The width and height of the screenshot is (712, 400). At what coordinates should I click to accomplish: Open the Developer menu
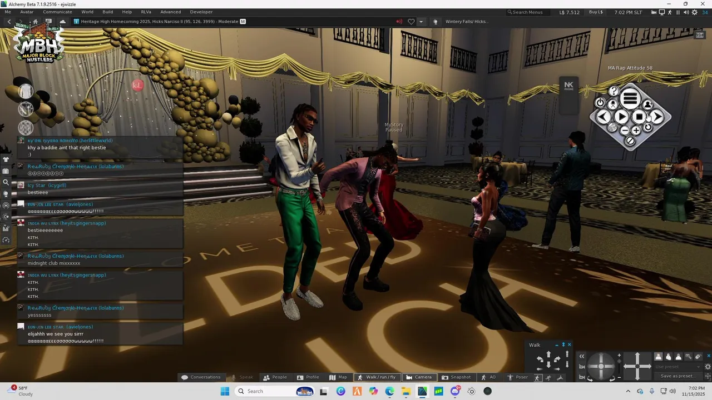coord(201,12)
